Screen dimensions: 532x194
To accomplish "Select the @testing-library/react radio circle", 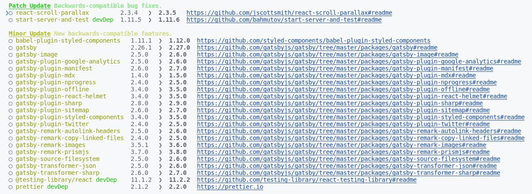I will [x=10, y=180].
